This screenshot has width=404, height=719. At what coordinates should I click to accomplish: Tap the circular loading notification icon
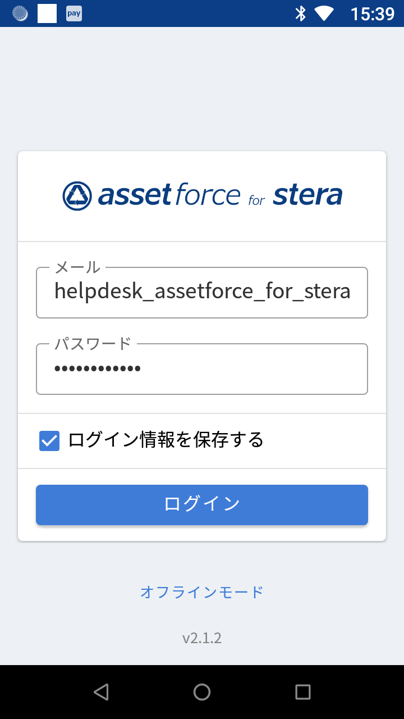[x=20, y=13]
